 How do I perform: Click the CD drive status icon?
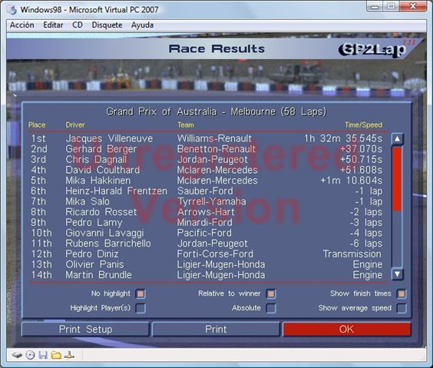[x=30, y=355]
